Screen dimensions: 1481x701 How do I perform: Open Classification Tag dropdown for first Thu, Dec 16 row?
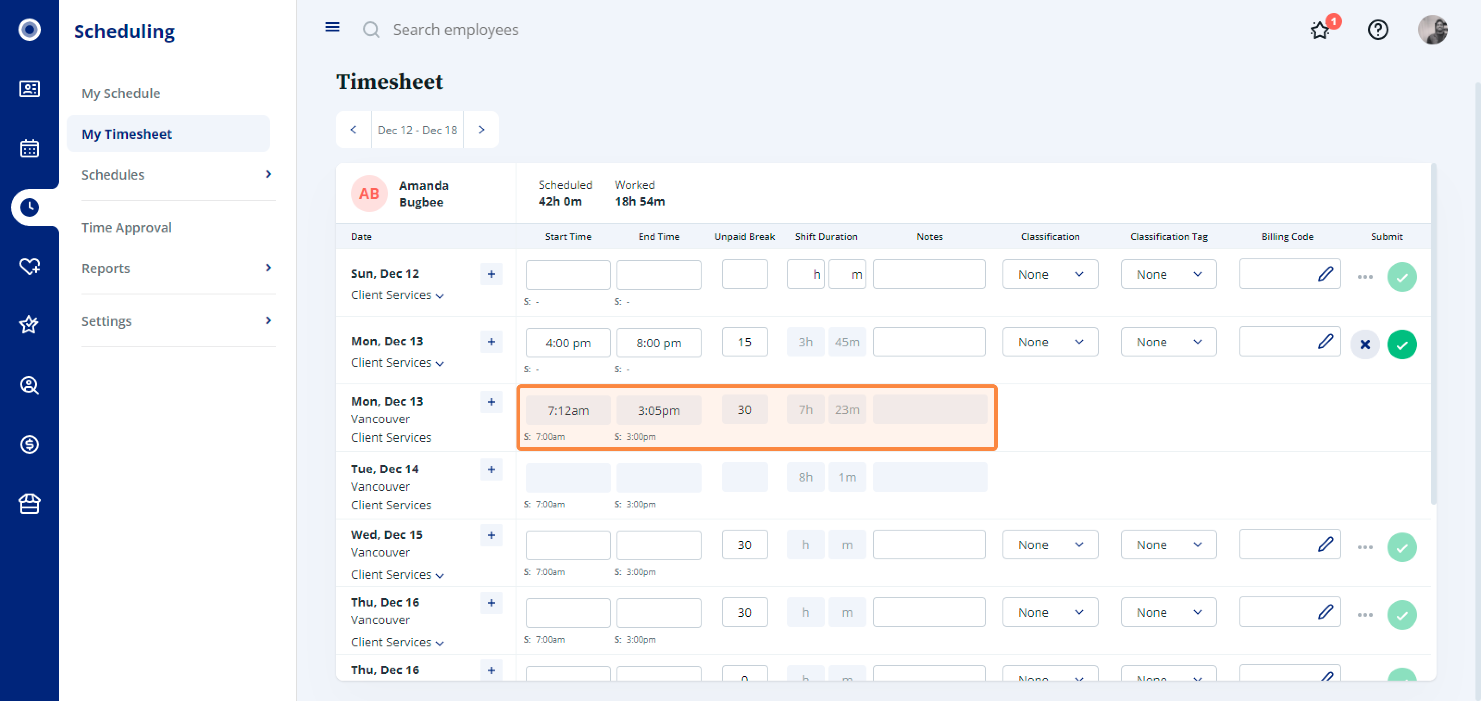tap(1168, 613)
